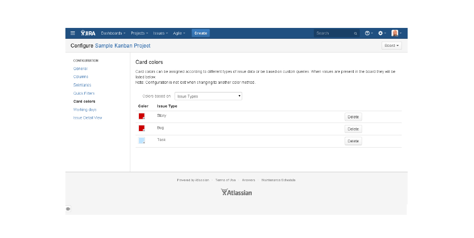This screenshot has height=238, width=474.
Task: Go to Columns configuration
Action: 81,77
